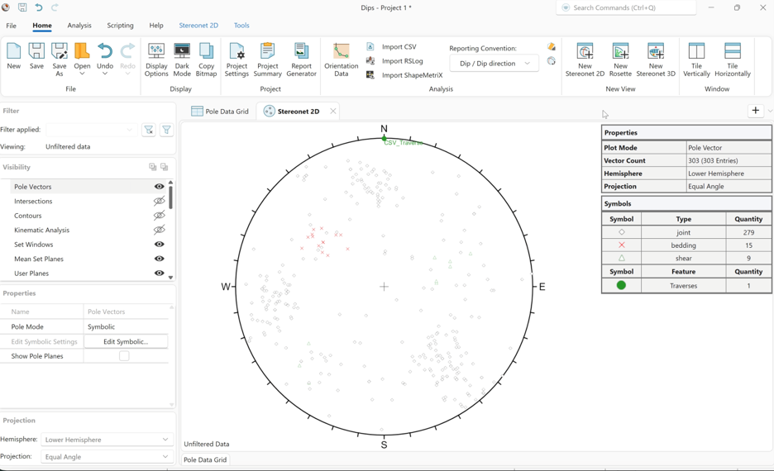Click the green Traverses symbol in legend
This screenshot has width=774, height=471.
tap(621, 285)
